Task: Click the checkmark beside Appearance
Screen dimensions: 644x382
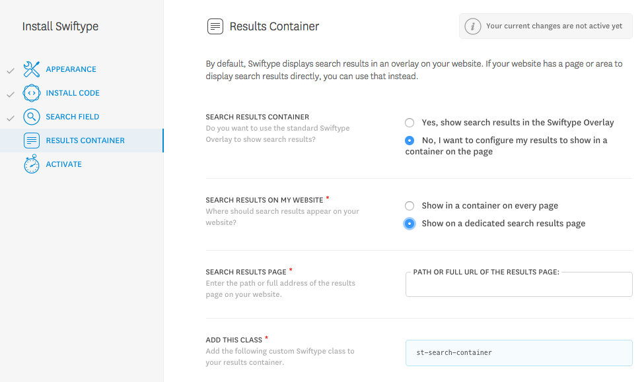Action: pyautogui.click(x=11, y=71)
